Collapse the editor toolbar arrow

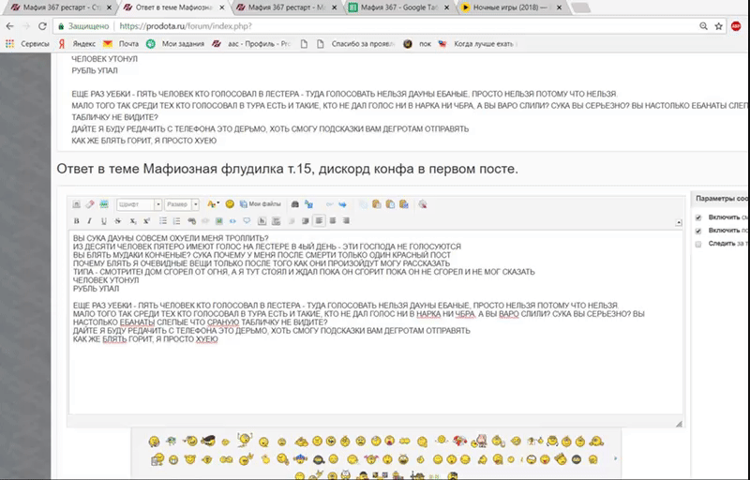(x=678, y=223)
